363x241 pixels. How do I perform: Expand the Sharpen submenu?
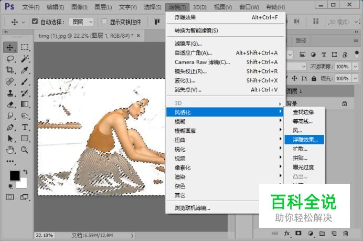pyautogui.click(x=225, y=149)
